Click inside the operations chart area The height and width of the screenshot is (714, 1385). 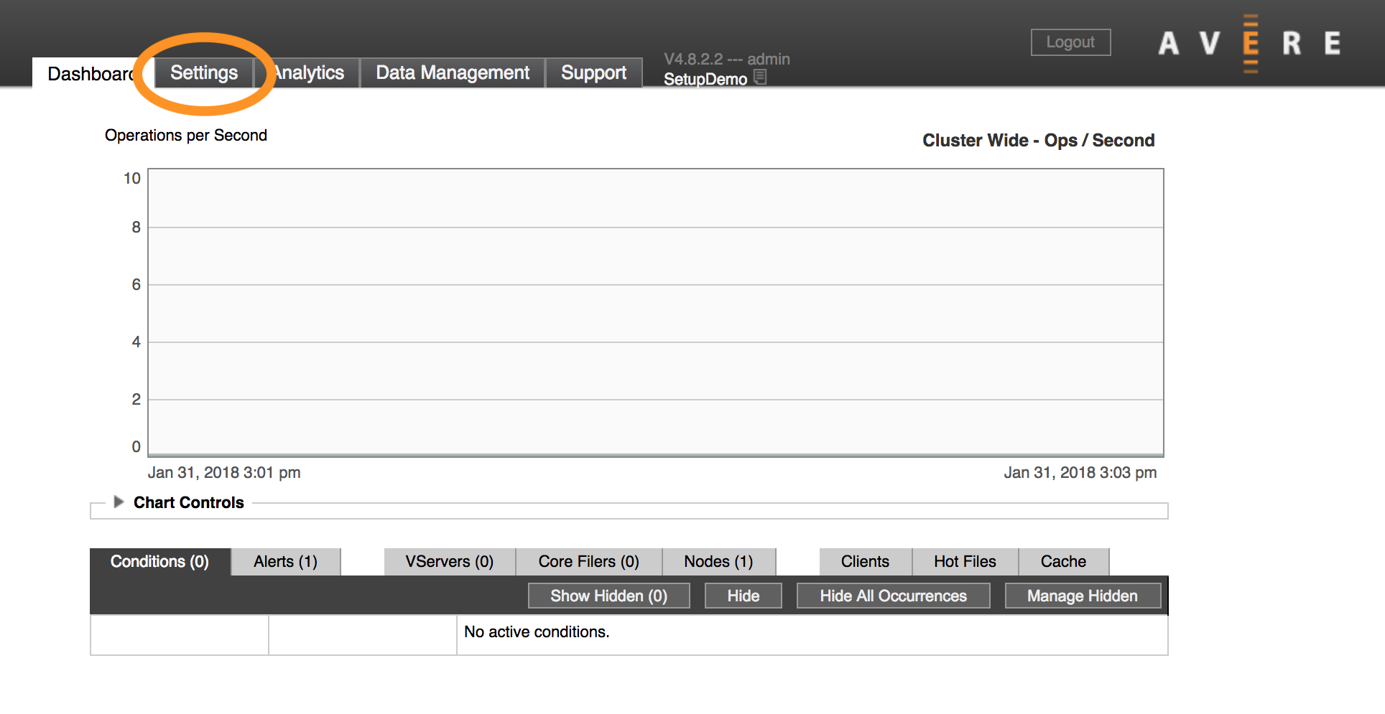coord(656,312)
